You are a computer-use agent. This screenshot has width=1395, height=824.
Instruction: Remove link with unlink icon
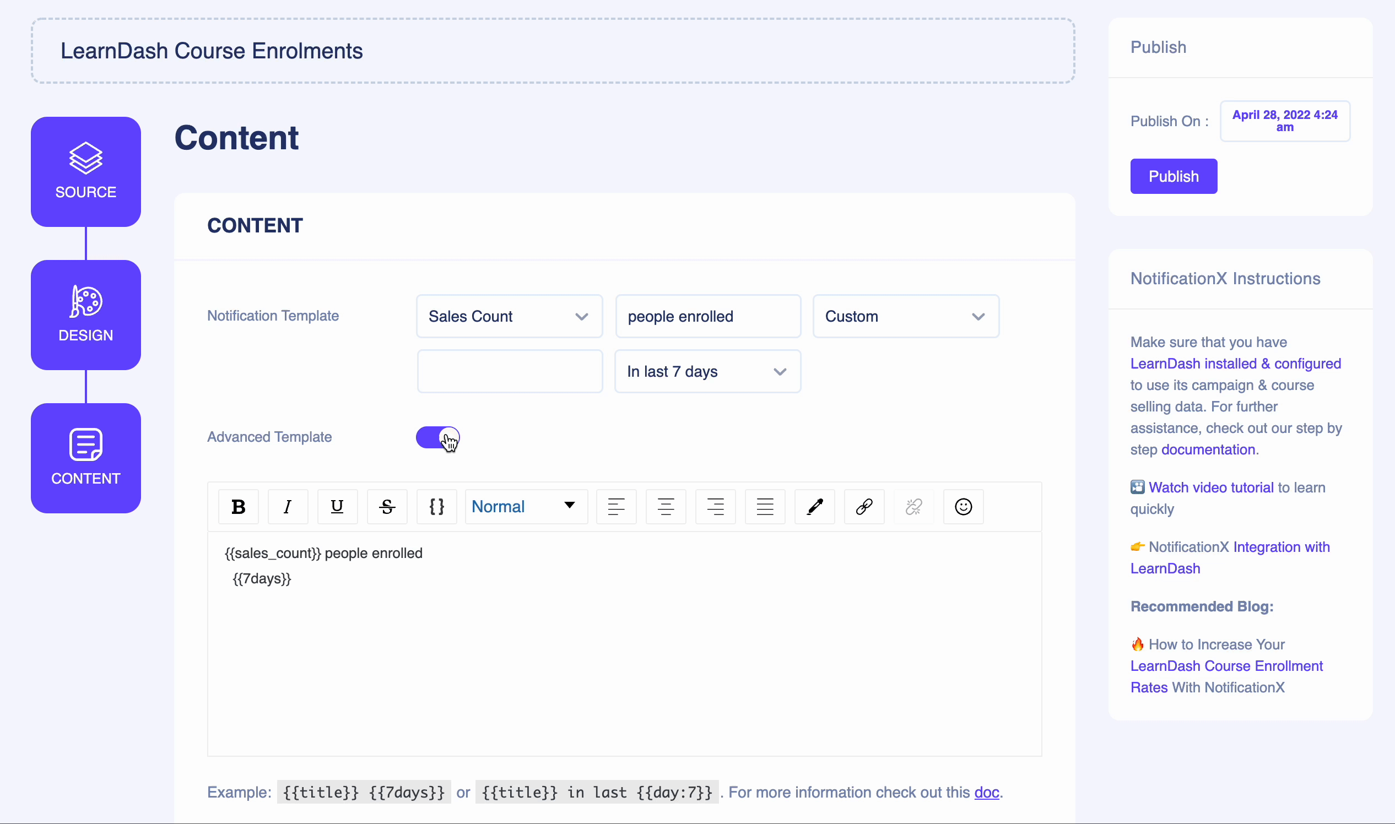tap(914, 506)
